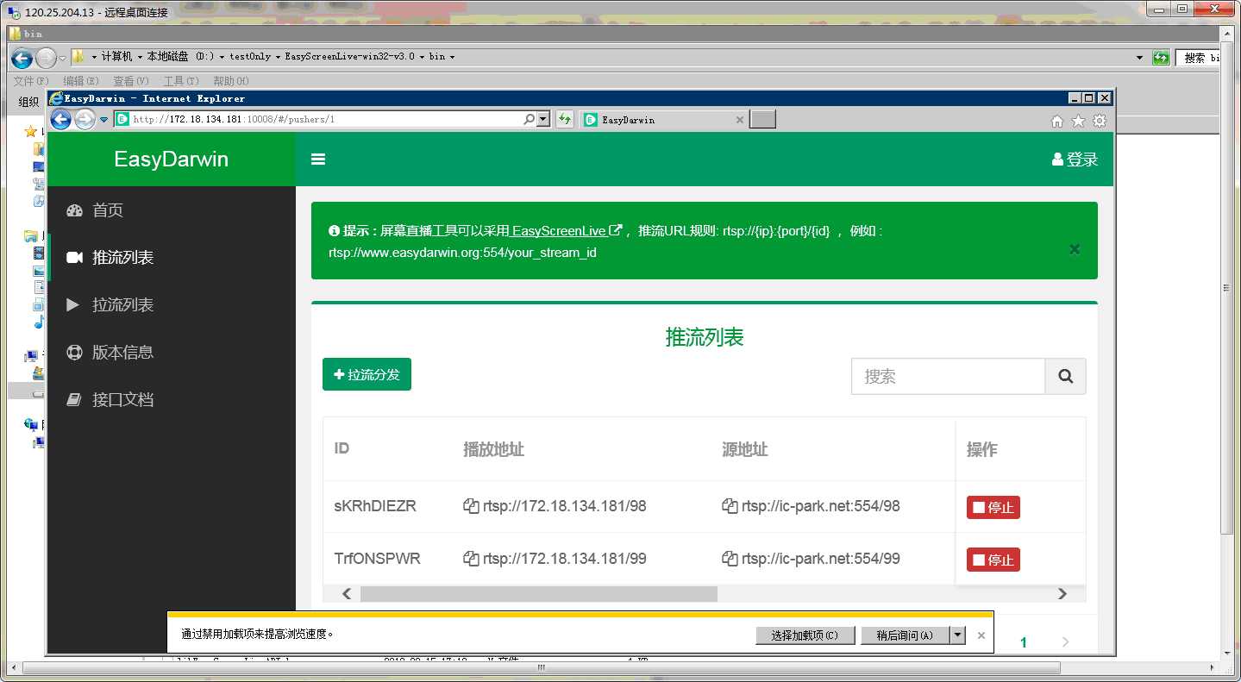The height and width of the screenshot is (682, 1241).
Task: Click EasyScreenLive-win32-v3.0 breadcrumb segment
Action: click(x=349, y=57)
